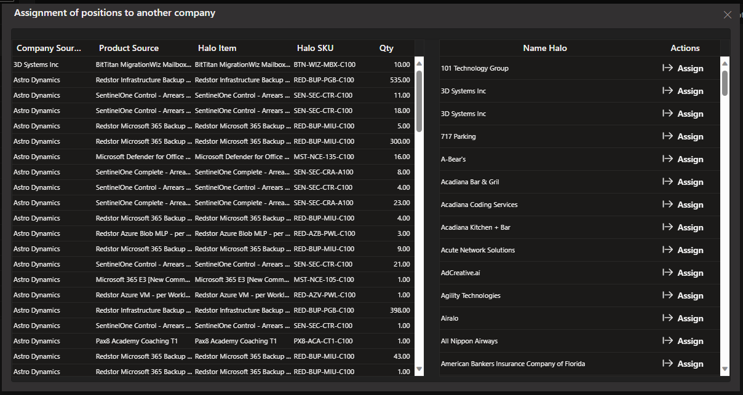This screenshot has height=395, width=743.
Task: Click the arrow icon for Acute Network Solutions
Action: click(x=667, y=250)
